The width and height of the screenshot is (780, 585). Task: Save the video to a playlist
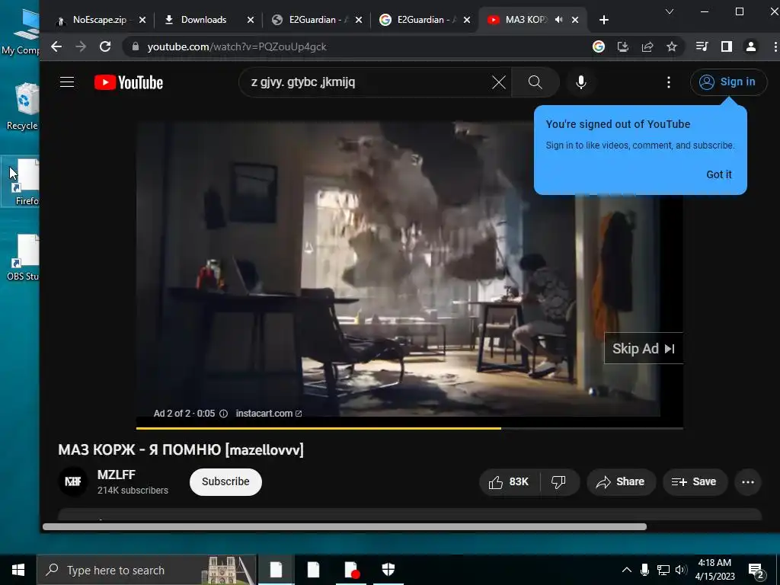point(695,481)
